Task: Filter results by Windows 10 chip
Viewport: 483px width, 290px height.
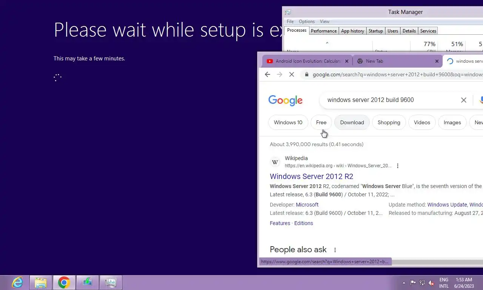Action: pos(288,122)
